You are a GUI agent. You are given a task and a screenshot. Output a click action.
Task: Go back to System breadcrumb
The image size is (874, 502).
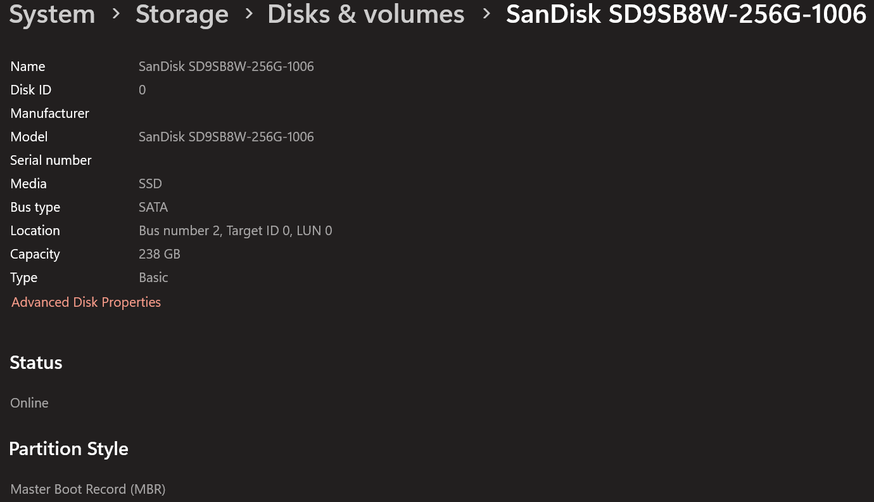point(52,14)
